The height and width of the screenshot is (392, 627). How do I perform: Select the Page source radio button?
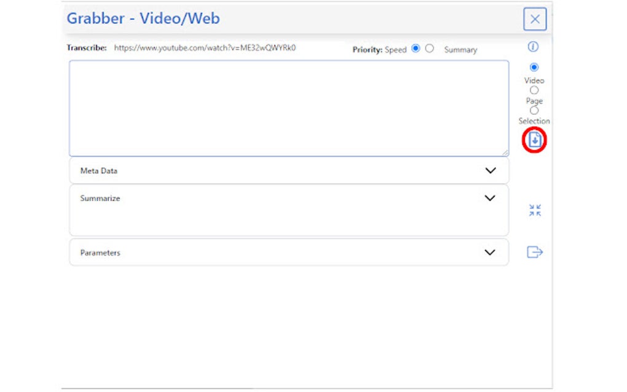point(534,90)
